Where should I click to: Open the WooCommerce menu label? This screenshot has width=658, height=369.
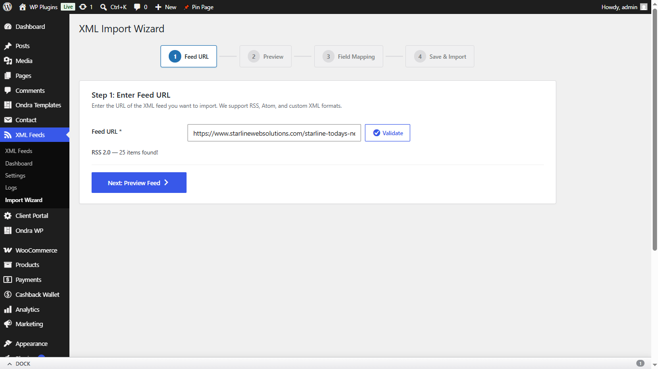click(36, 250)
